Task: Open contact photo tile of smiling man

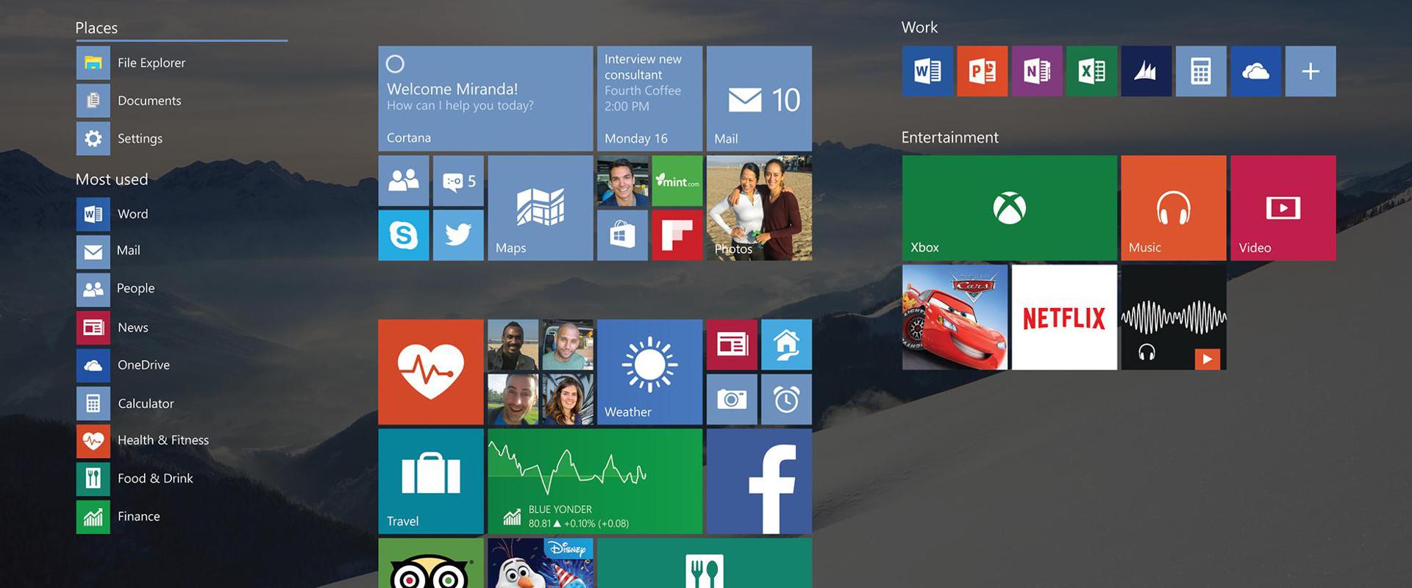Action: click(622, 180)
